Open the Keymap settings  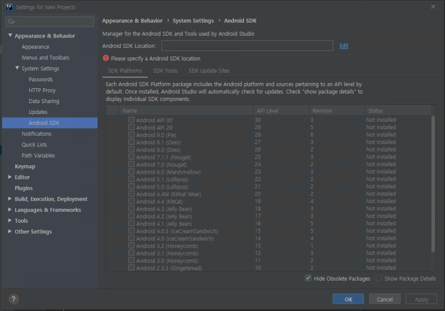coord(25,166)
